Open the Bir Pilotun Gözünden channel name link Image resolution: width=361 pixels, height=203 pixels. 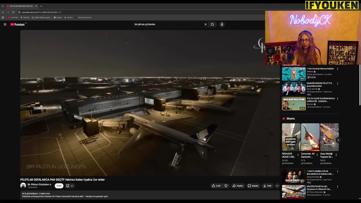click(x=38, y=184)
